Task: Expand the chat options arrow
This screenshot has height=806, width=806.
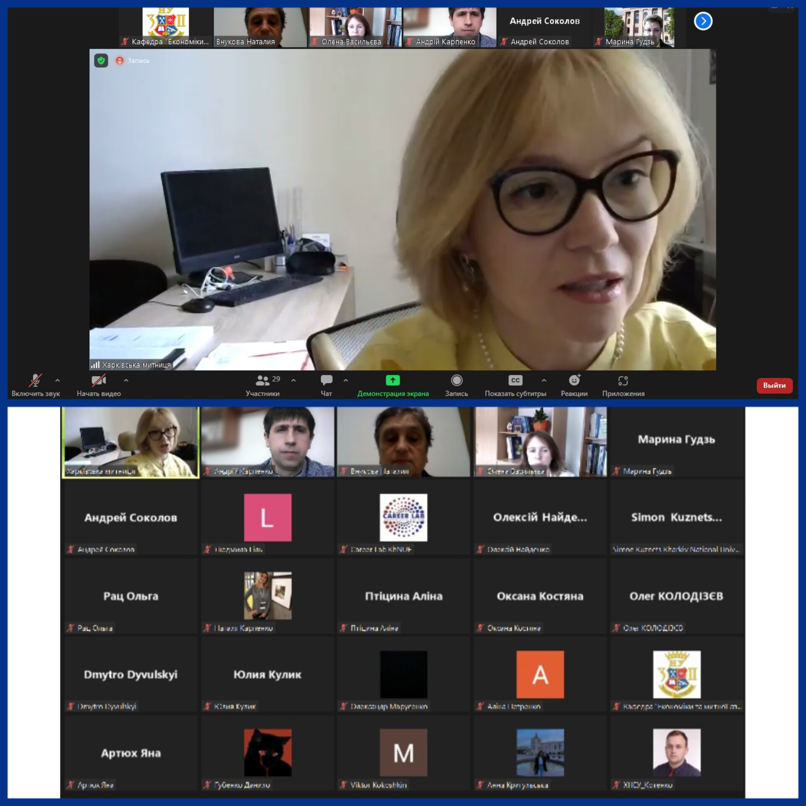Action: (345, 380)
